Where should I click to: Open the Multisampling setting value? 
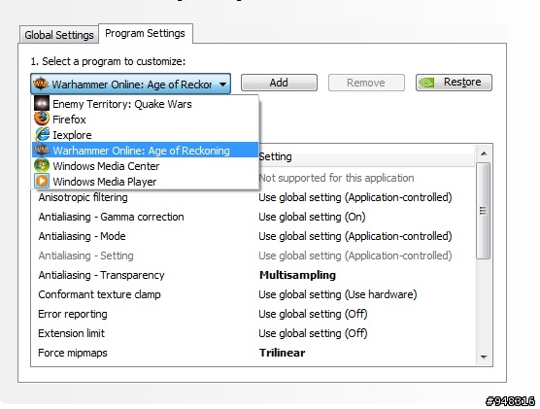click(297, 275)
